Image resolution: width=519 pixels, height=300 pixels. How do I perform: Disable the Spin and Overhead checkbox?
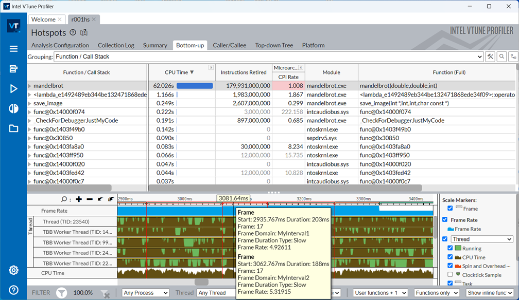pos(451,266)
